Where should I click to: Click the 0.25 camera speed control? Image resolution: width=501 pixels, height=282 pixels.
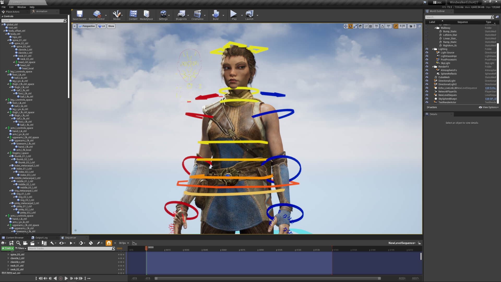click(402, 26)
